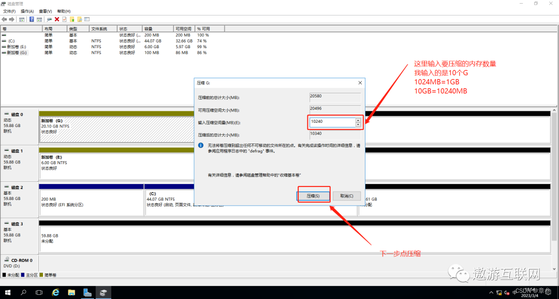Click the disk icon of 磁盘 3
The height and width of the screenshot is (299, 559).
pos(6,224)
